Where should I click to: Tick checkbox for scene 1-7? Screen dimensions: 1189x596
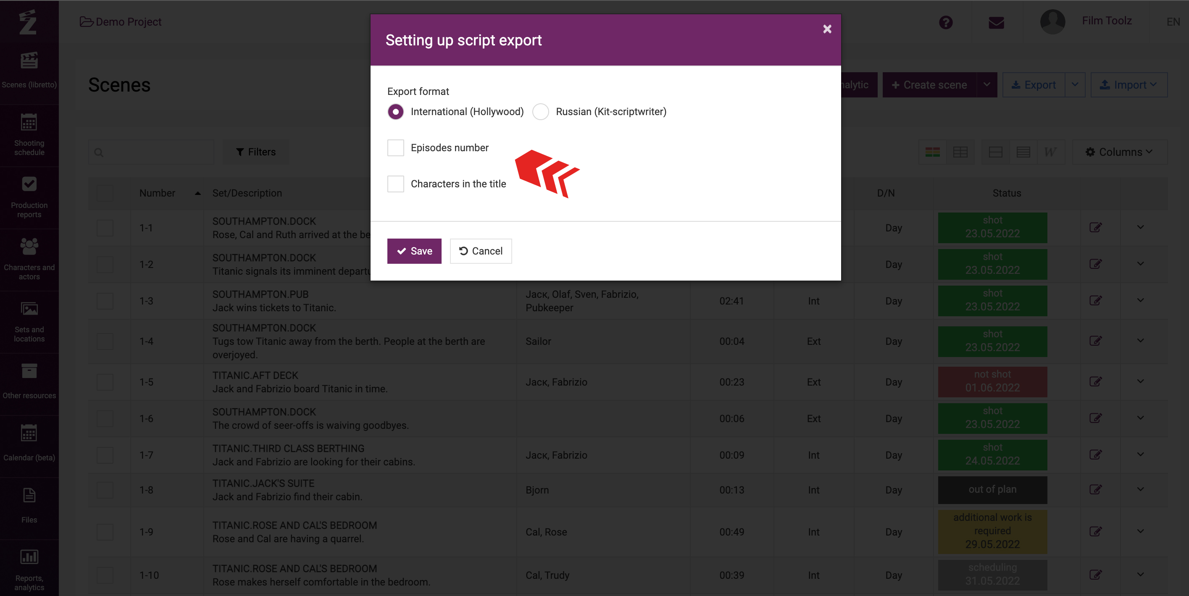105,455
